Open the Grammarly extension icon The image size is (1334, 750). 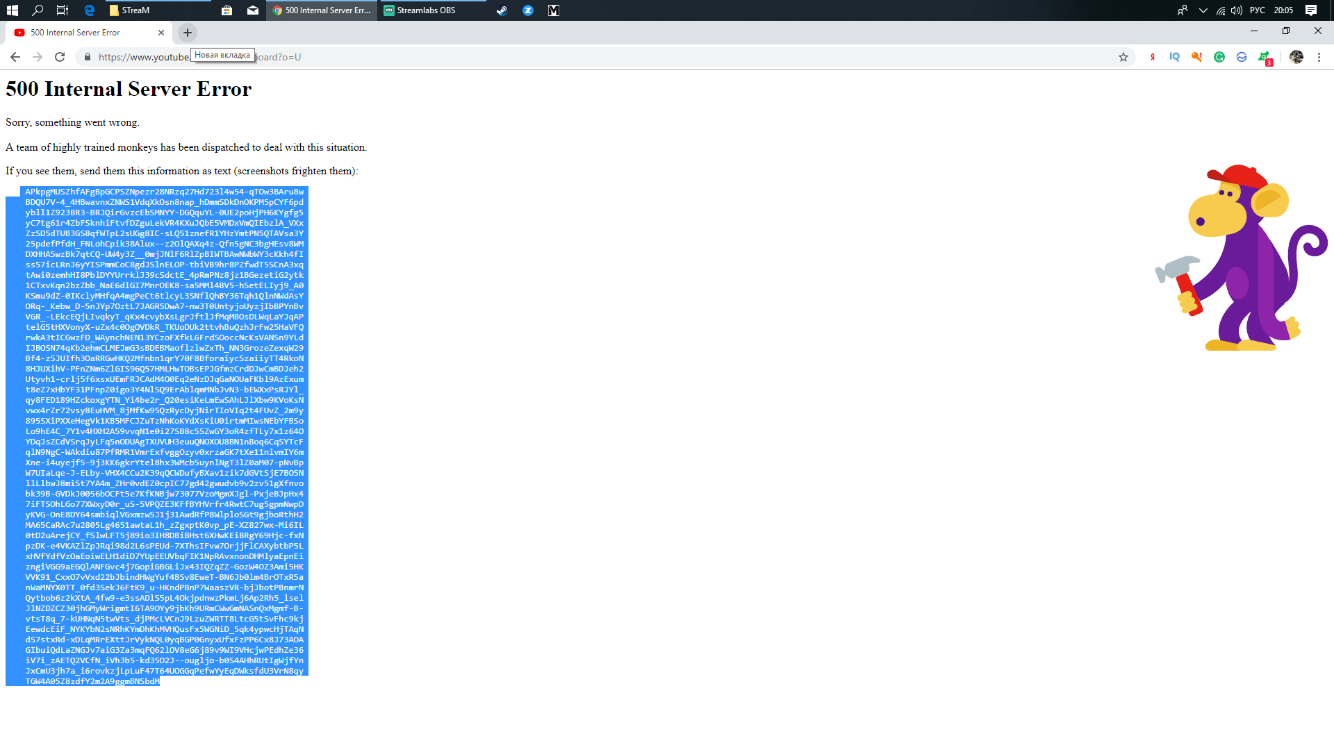coord(1219,57)
